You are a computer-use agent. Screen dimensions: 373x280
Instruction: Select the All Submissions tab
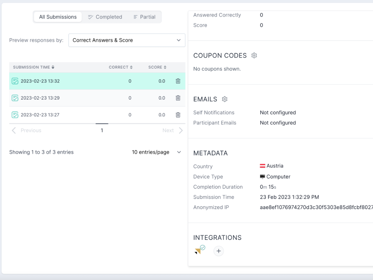pyautogui.click(x=58, y=17)
